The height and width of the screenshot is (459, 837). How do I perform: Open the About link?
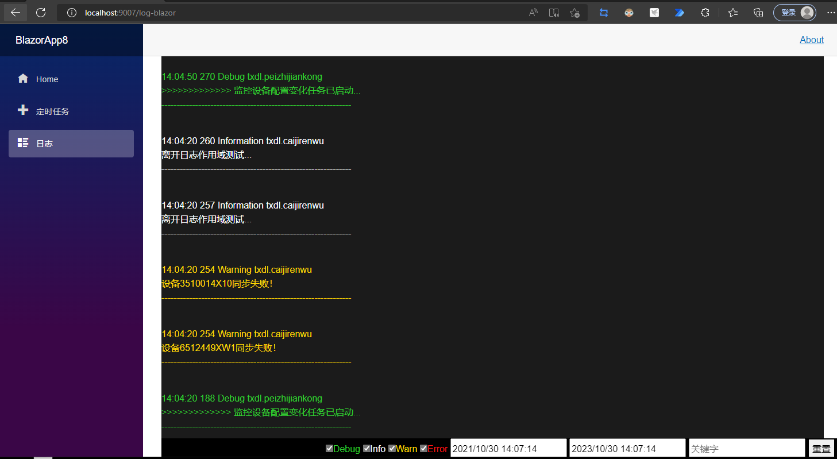pos(811,40)
